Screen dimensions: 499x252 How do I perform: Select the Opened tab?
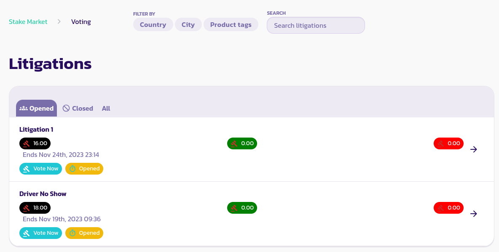[x=37, y=109]
